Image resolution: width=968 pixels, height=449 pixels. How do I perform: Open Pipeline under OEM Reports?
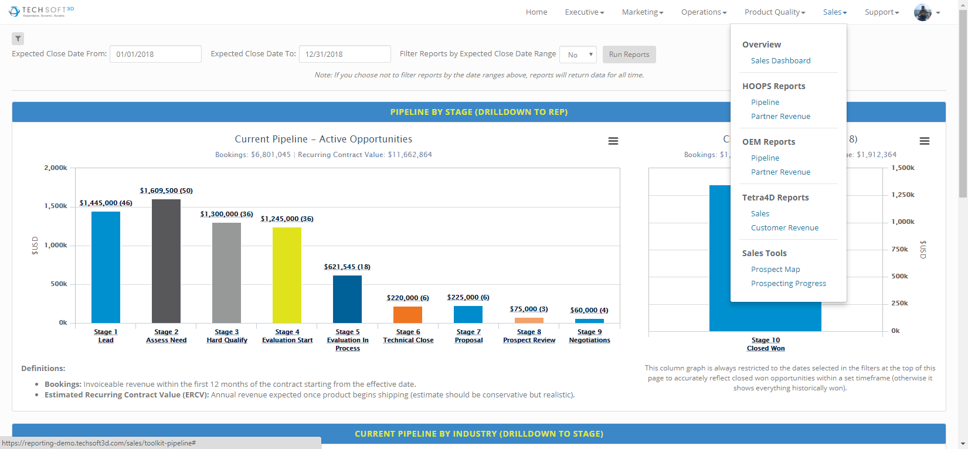point(765,158)
